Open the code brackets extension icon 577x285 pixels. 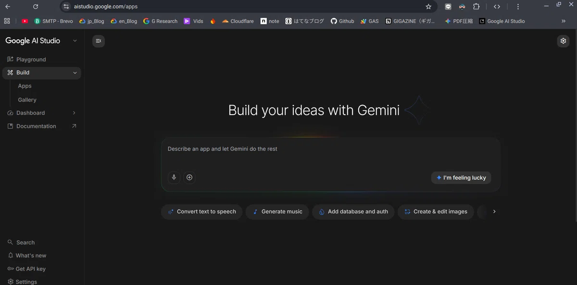[497, 7]
